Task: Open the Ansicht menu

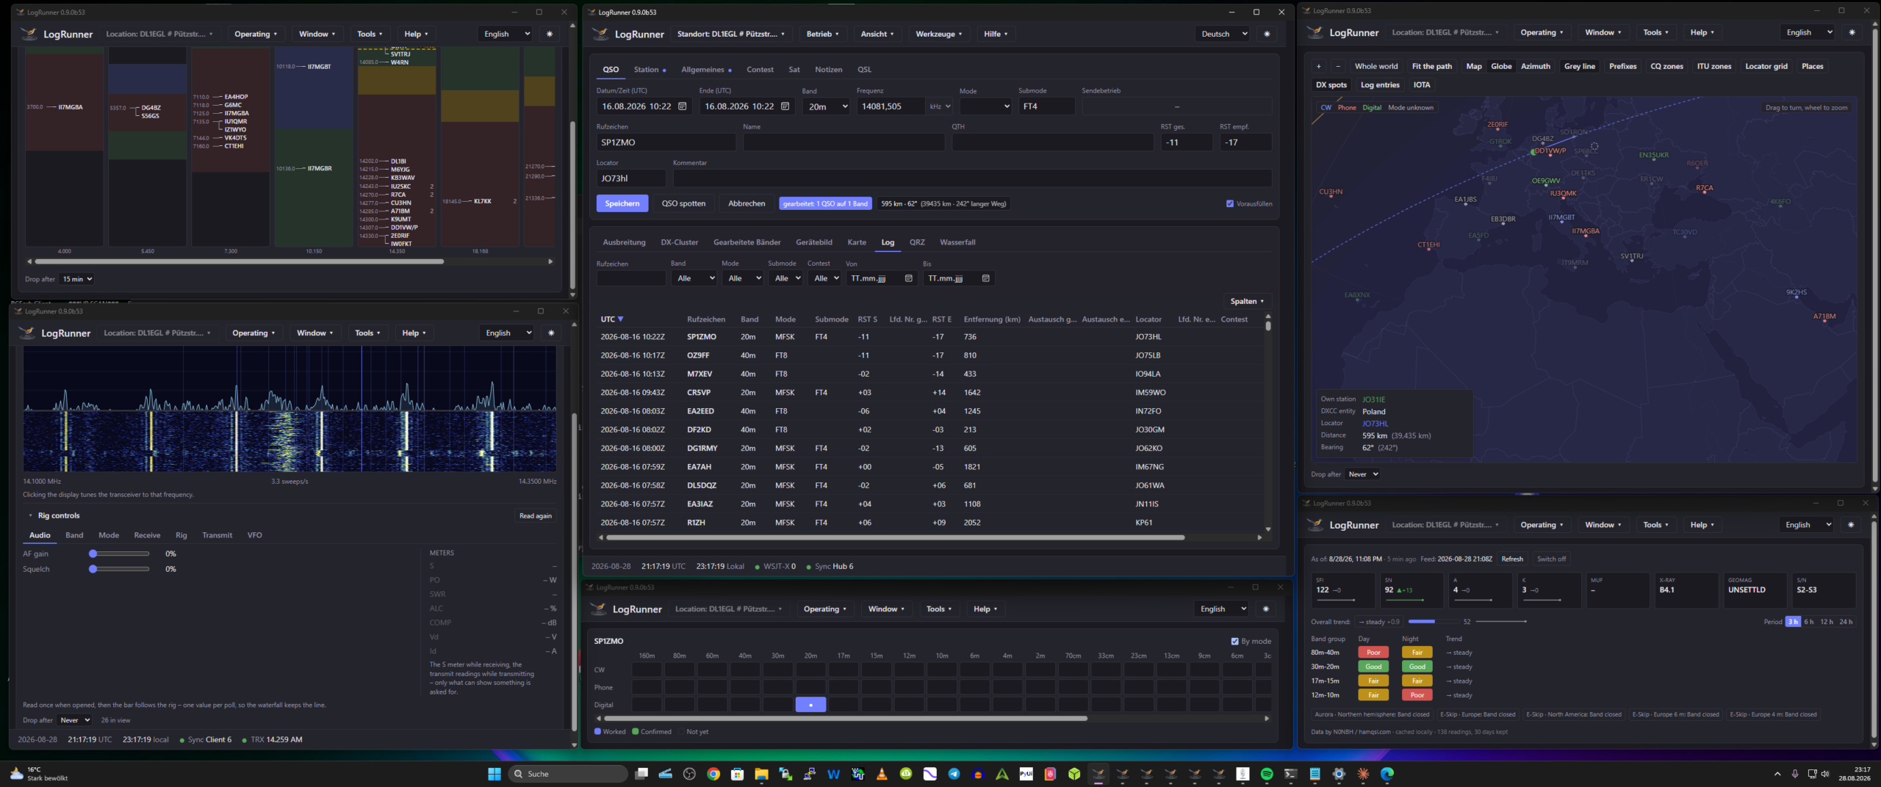Action: coord(877,34)
